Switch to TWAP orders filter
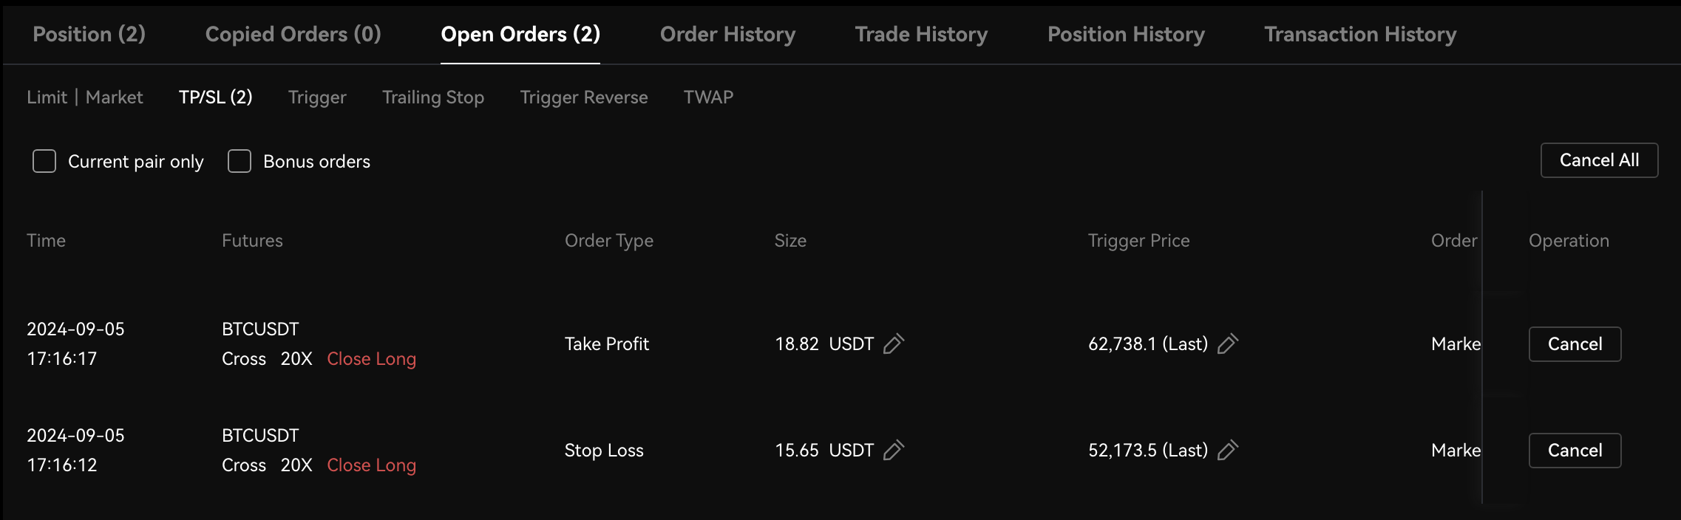Screen dimensions: 1681x520 708,97
